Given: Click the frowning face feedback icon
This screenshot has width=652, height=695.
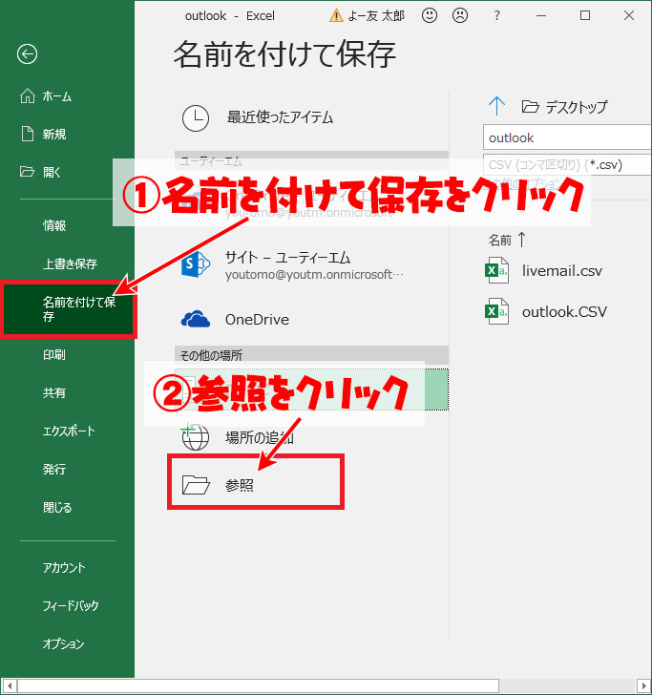Looking at the screenshot, I should [460, 15].
